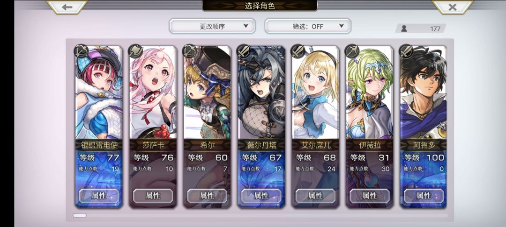Click the sword icon on 阿鲁多 card

(x=406, y=51)
